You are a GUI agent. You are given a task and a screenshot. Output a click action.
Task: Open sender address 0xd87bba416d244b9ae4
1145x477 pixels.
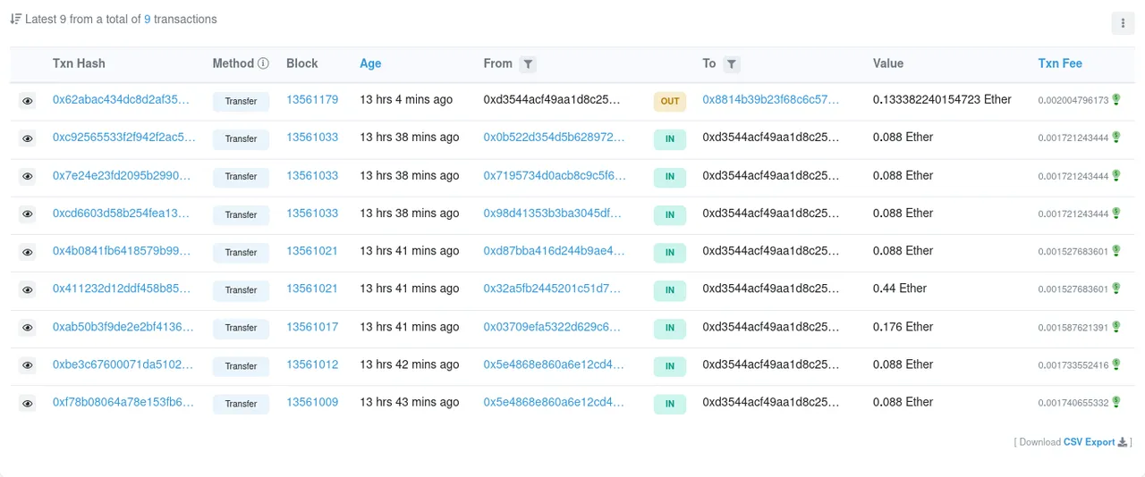(554, 250)
